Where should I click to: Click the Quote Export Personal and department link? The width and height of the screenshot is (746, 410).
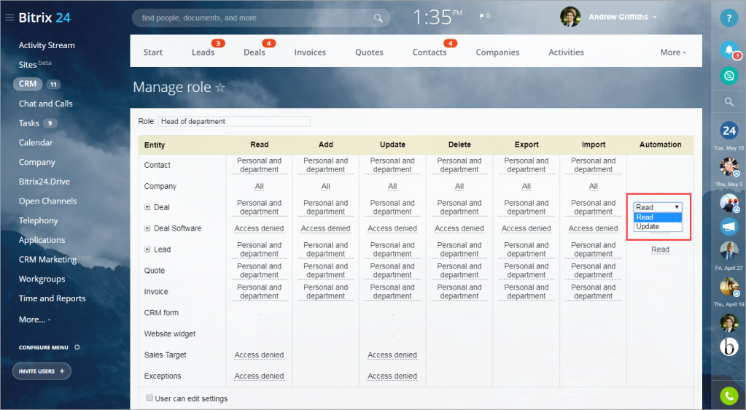click(x=527, y=271)
